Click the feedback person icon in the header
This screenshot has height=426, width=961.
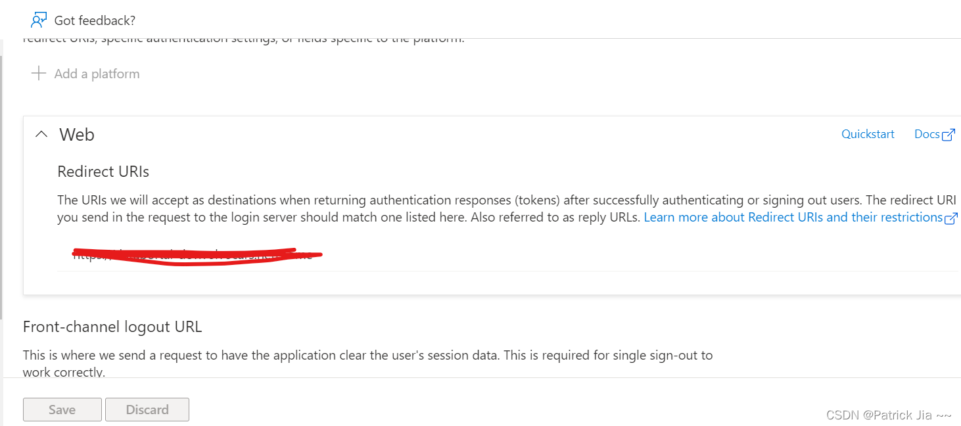click(38, 19)
